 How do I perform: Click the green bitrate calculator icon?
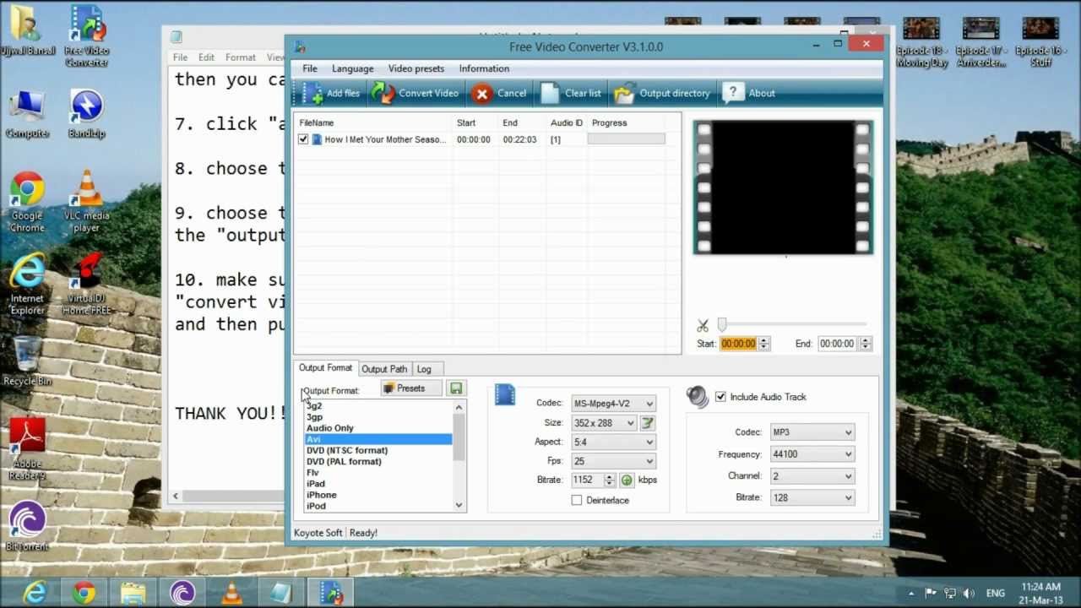[x=627, y=480]
